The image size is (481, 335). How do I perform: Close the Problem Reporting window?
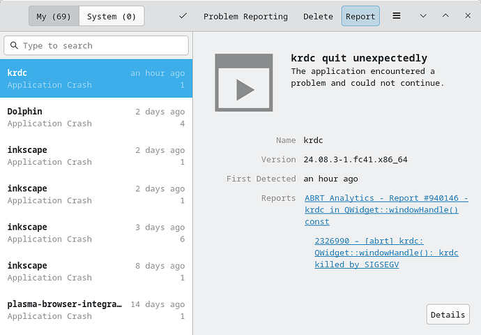click(468, 15)
